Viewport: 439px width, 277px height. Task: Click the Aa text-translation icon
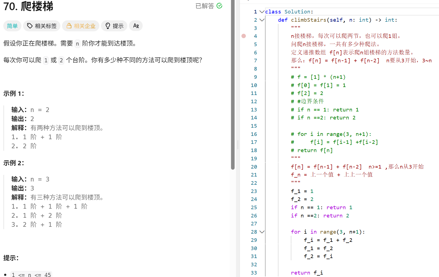tap(136, 26)
